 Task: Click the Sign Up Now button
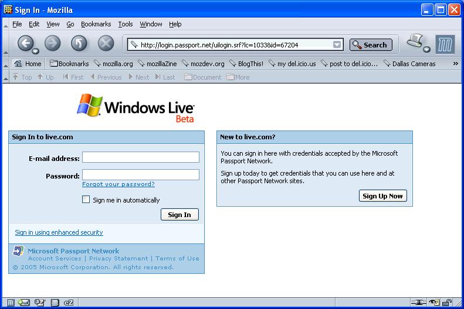(x=383, y=196)
